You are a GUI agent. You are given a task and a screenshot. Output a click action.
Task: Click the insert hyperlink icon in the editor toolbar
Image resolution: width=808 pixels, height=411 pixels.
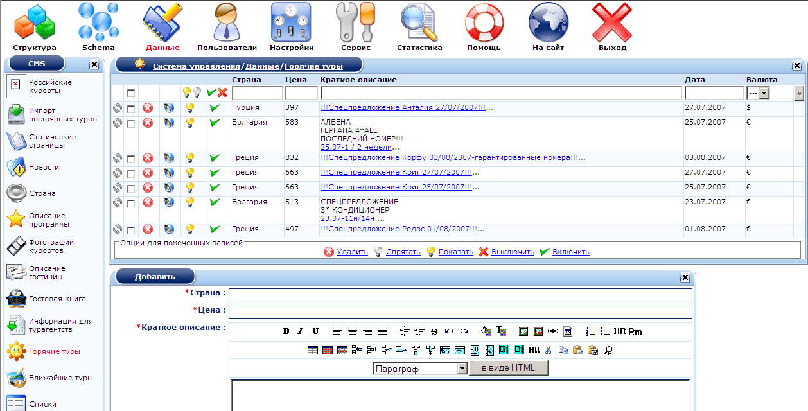click(552, 331)
